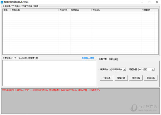Click the 作者链接 group label
This screenshot has width=161, height=115.
[20, 58]
